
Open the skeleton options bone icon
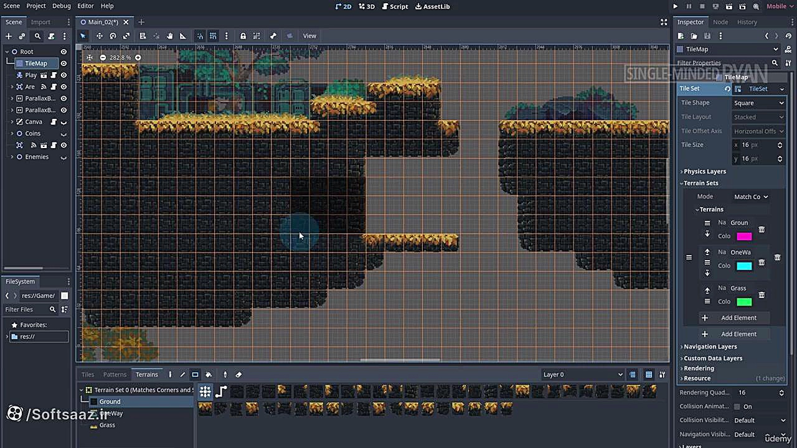point(273,36)
